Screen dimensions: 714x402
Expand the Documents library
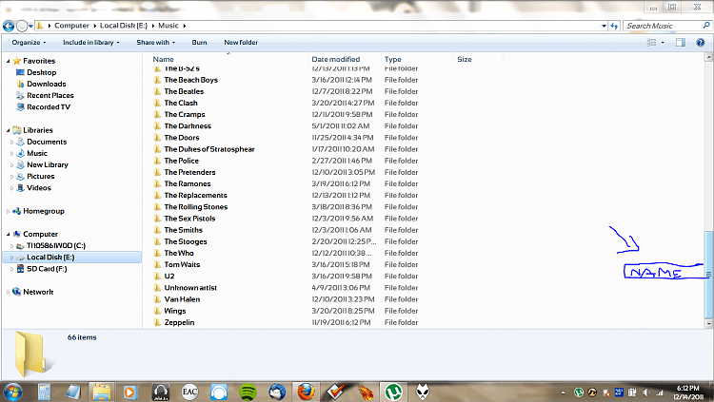point(11,142)
